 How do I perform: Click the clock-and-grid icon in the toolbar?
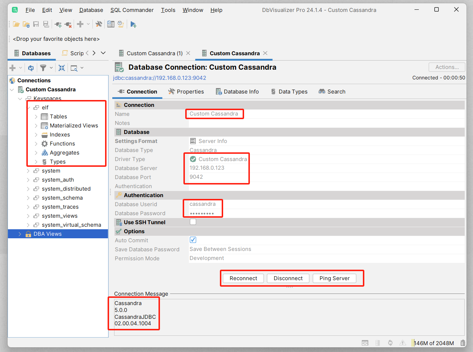click(x=111, y=24)
